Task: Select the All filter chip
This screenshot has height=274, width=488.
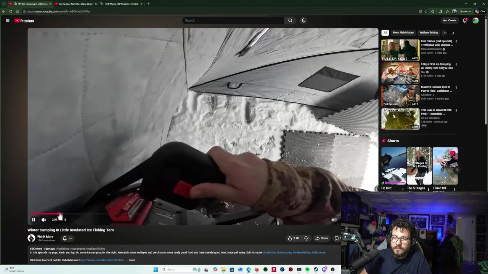Action: (x=385, y=33)
